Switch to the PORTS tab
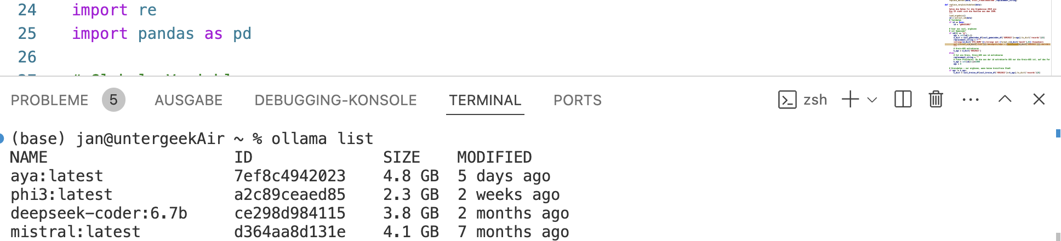Screen dimensions: 1061x241 (x=578, y=100)
